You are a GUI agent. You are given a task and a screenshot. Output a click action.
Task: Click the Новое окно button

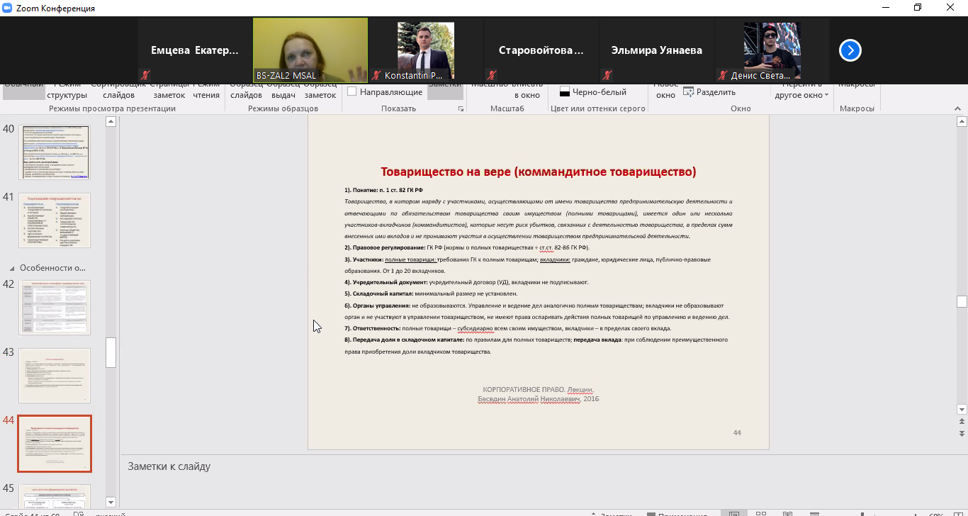665,90
